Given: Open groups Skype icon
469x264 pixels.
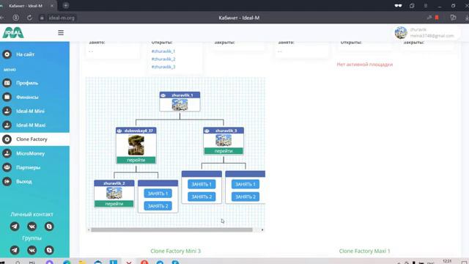Looking at the screenshot, I should pyautogui.click(x=49, y=250).
